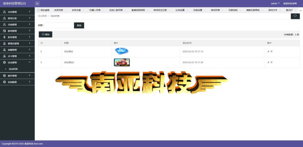The width and height of the screenshot is (303, 147).
Task: Switch to the 会员列表 tab
Action: [x=59, y=10]
